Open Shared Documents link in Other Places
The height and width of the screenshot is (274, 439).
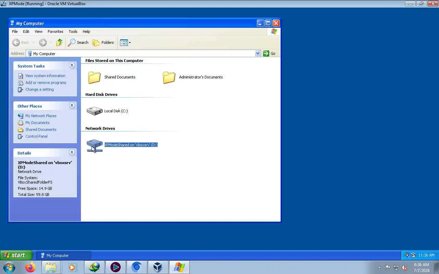coord(41,129)
